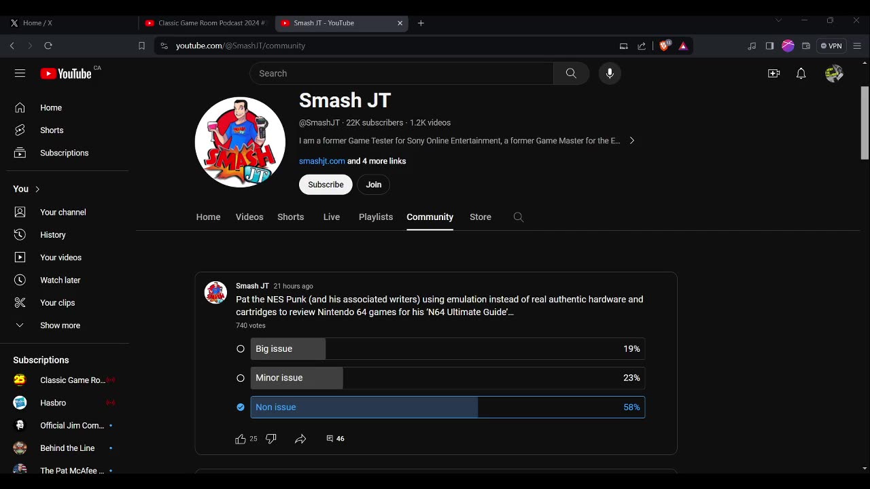This screenshot has width=870, height=489.
Task: Search within the channel magnifier icon
Action: [519, 217]
